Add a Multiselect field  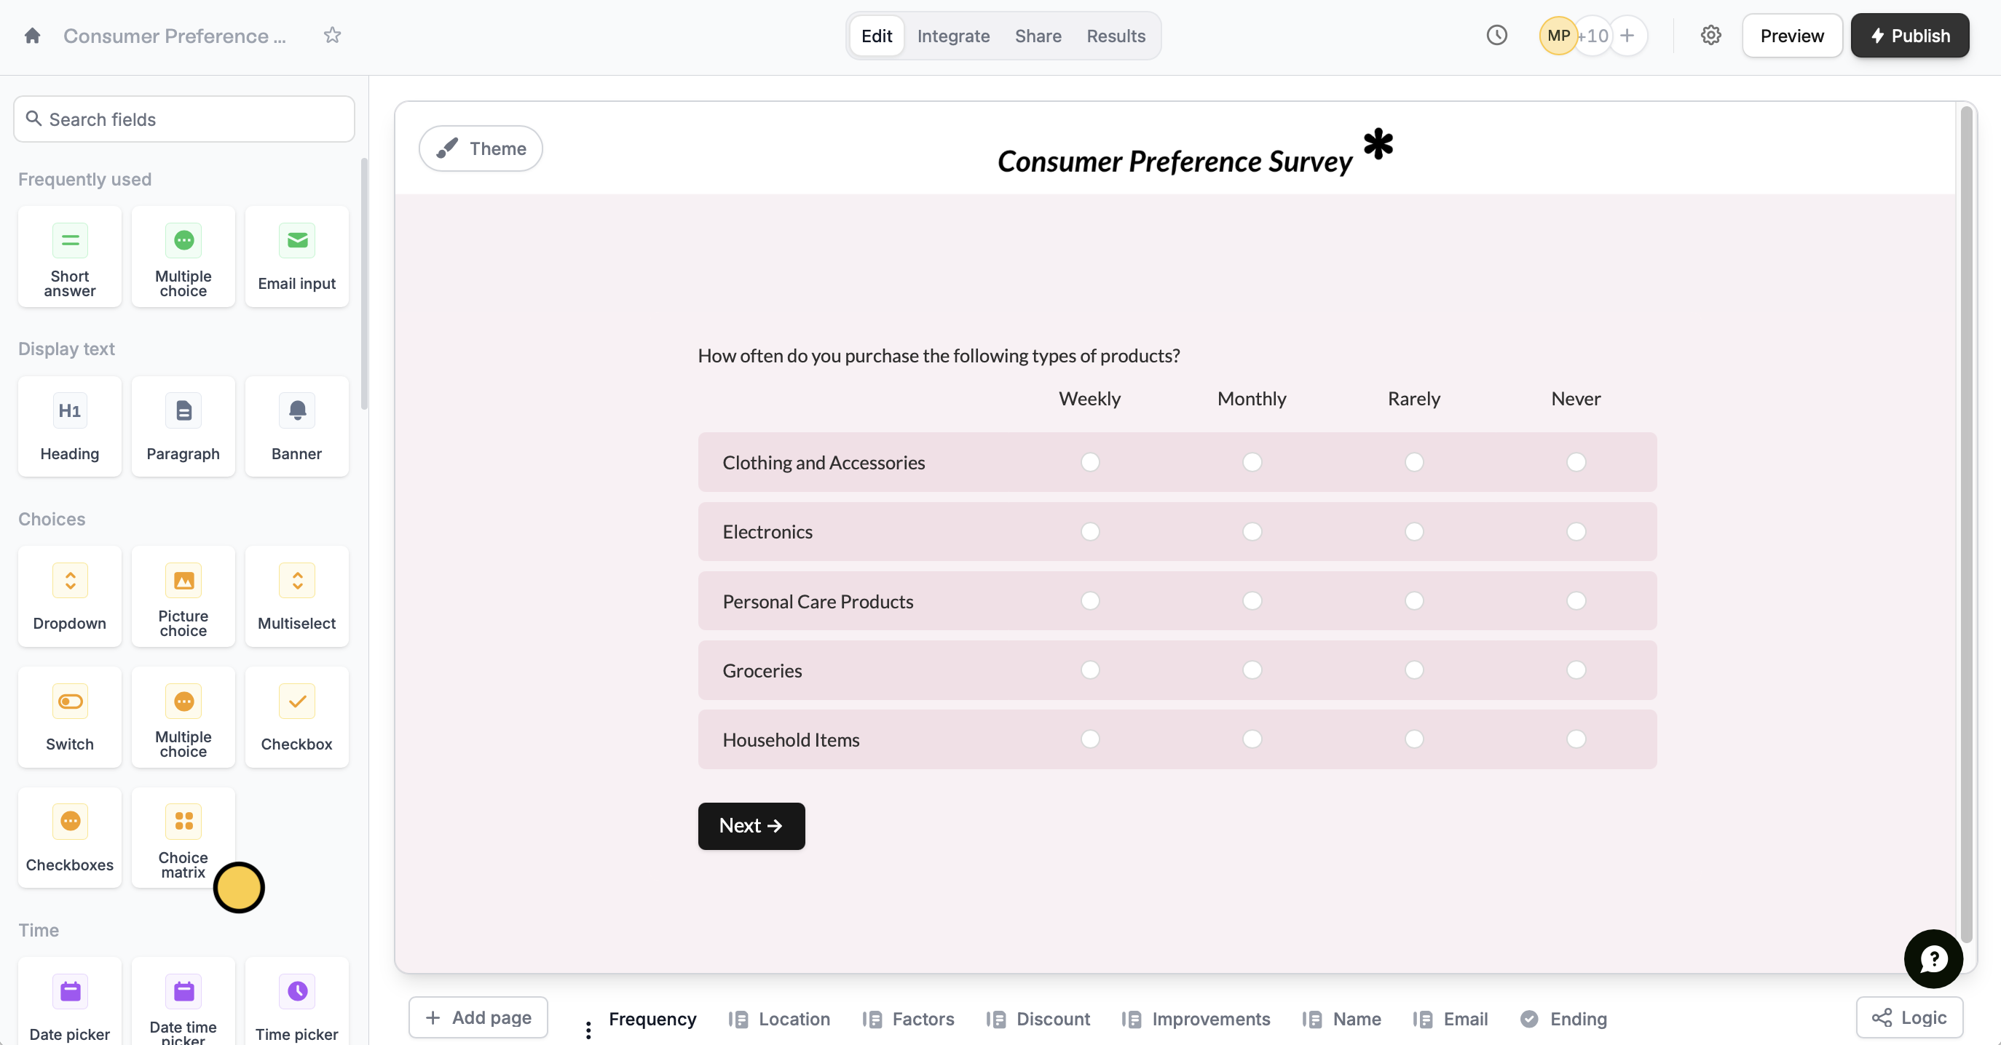coord(297,596)
